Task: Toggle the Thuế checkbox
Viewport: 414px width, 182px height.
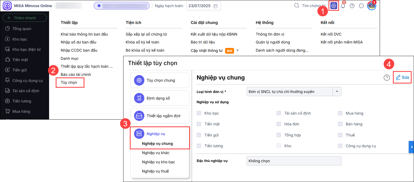Action: (340, 135)
